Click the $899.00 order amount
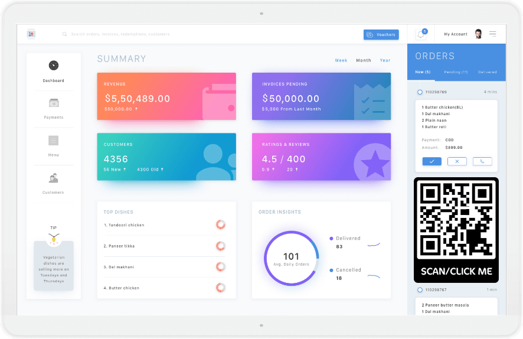This screenshot has width=523, height=339. pos(454,148)
